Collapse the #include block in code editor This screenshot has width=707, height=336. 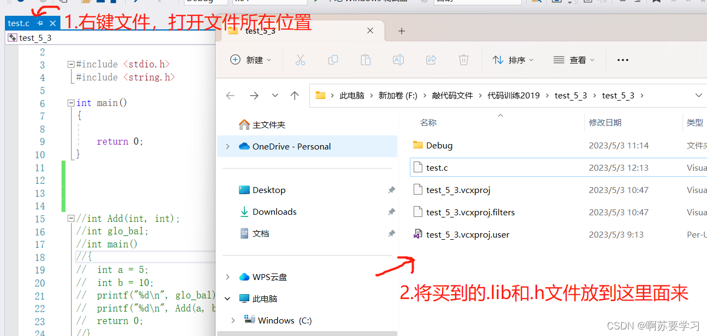click(71, 65)
